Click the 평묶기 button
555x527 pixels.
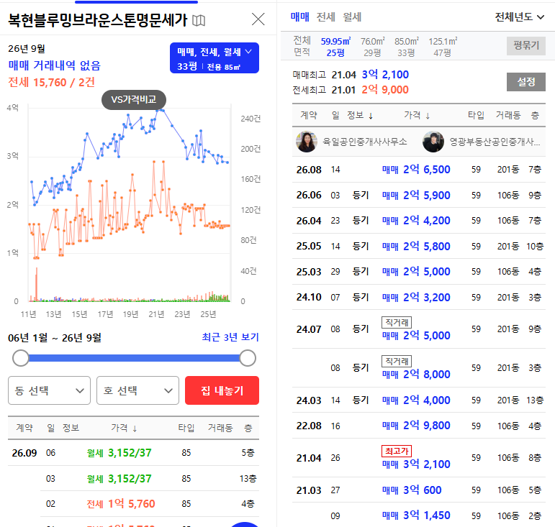[x=526, y=45]
